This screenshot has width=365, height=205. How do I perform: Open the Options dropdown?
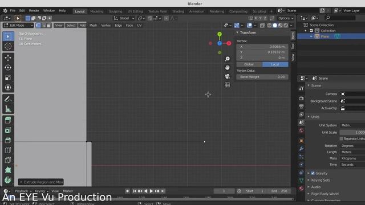[286, 18]
